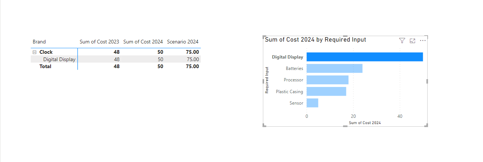Select the Batteries bar in the chart
This screenshot has height=162, width=483.
335,68
